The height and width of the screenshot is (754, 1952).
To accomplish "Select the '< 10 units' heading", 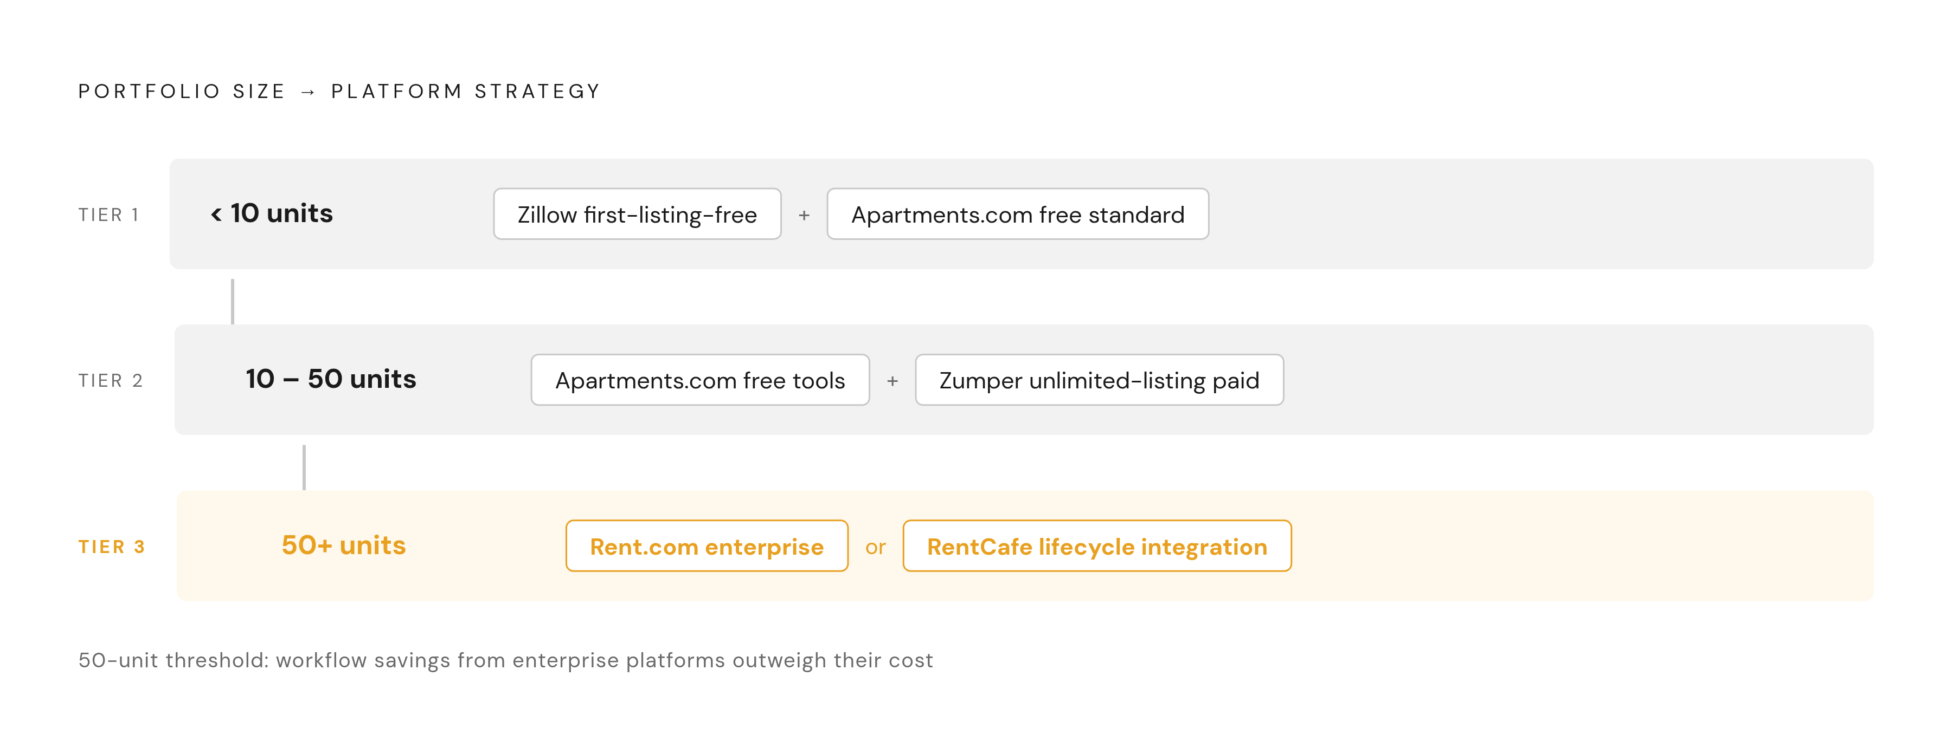I will click(x=271, y=213).
